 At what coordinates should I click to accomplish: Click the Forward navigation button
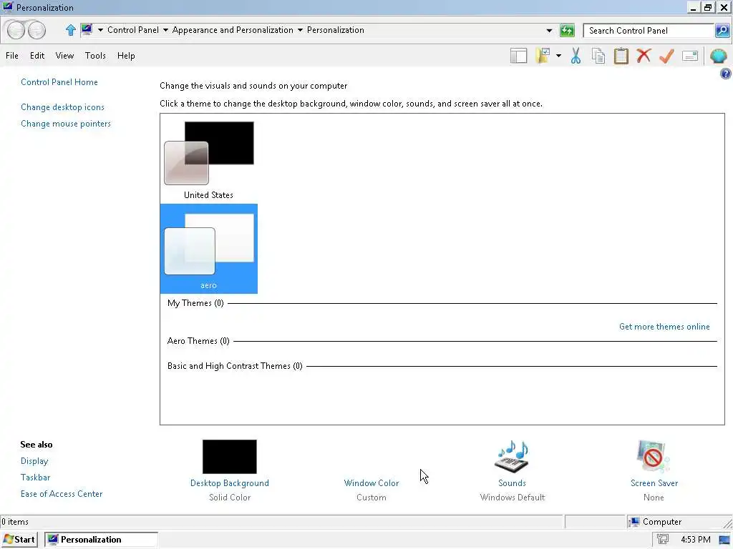pyautogui.click(x=37, y=30)
